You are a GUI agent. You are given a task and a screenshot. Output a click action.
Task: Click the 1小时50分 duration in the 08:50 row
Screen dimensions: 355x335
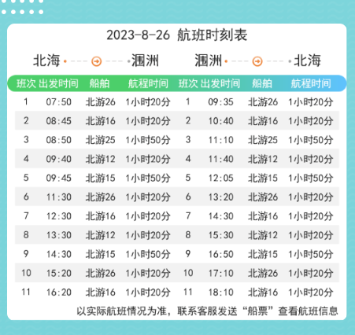[148, 140]
